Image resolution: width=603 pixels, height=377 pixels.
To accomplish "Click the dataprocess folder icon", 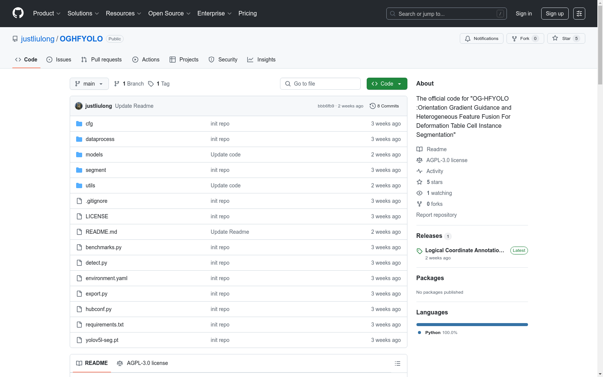I will 79,139.
